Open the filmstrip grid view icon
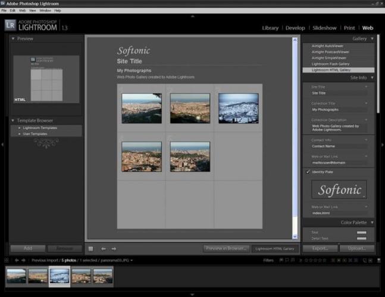Image resolution: width=385 pixels, height=297 pixels. click(x=7, y=260)
